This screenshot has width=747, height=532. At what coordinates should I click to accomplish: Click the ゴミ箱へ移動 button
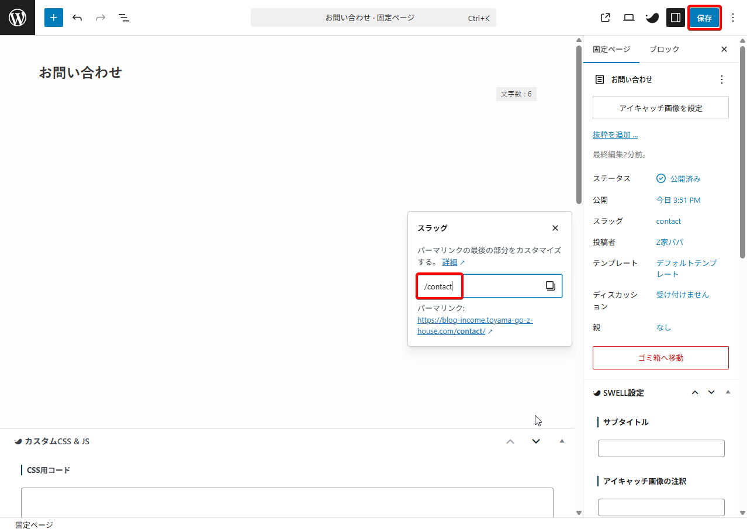click(660, 358)
